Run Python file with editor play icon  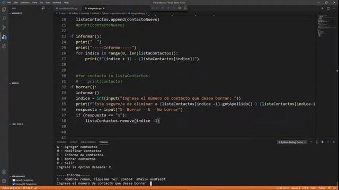coord(323,8)
